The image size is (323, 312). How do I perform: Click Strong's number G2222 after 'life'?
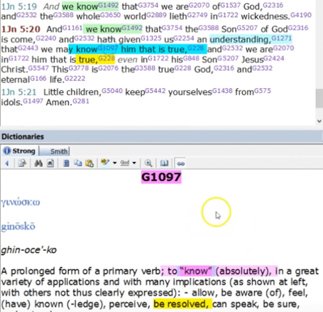[x=75, y=78]
